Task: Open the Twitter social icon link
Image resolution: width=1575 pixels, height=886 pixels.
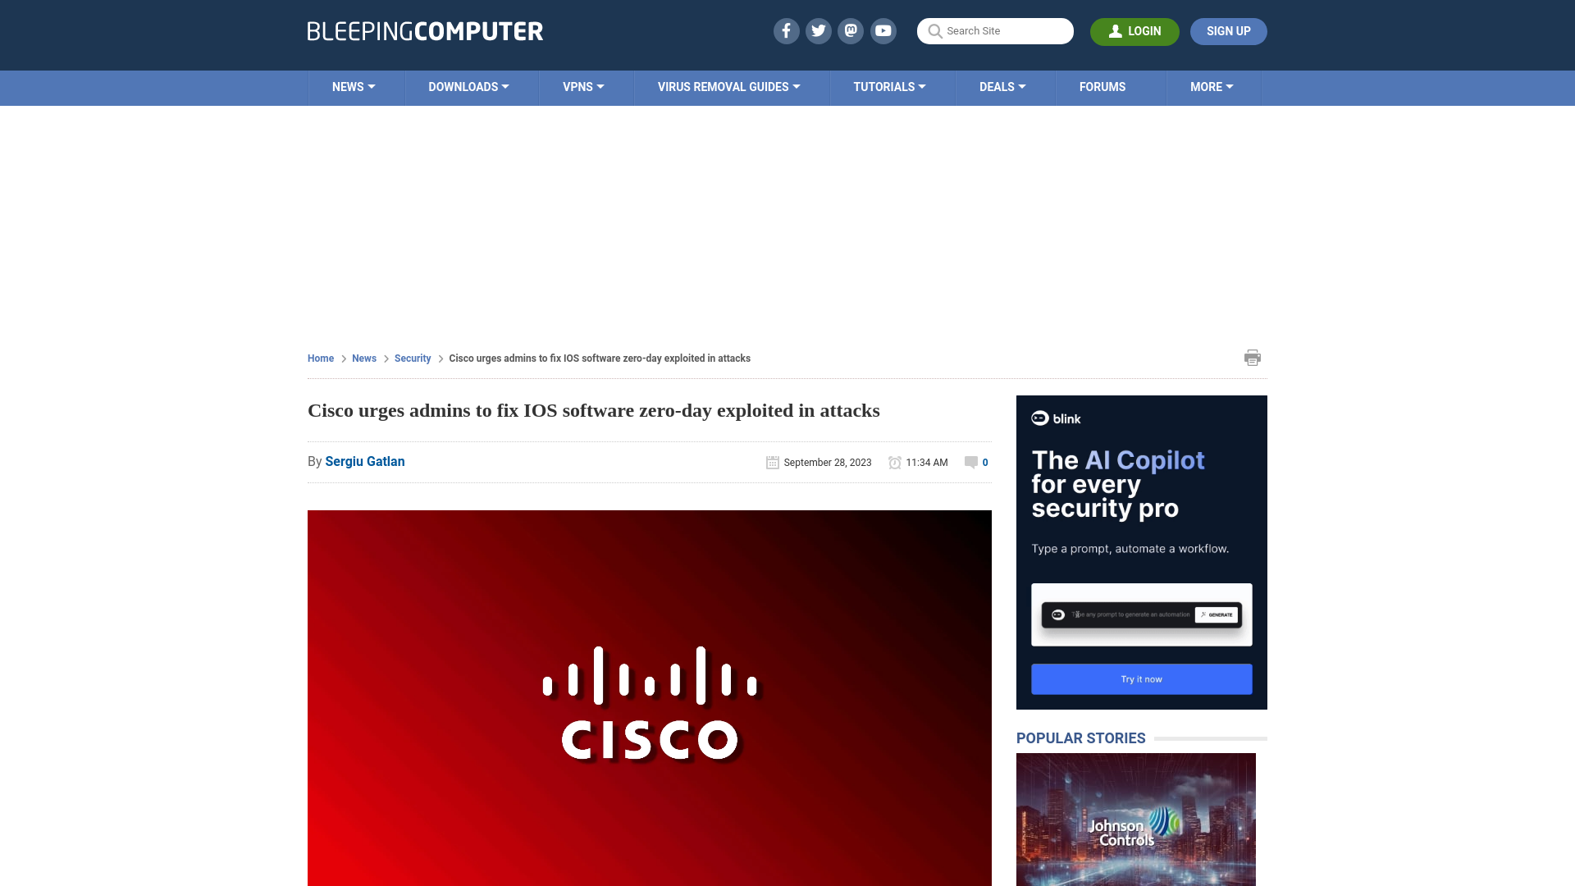Action: (x=818, y=30)
